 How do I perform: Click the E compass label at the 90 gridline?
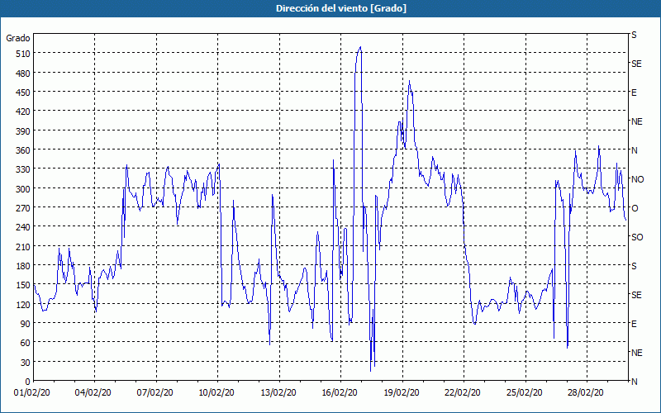click(x=634, y=324)
